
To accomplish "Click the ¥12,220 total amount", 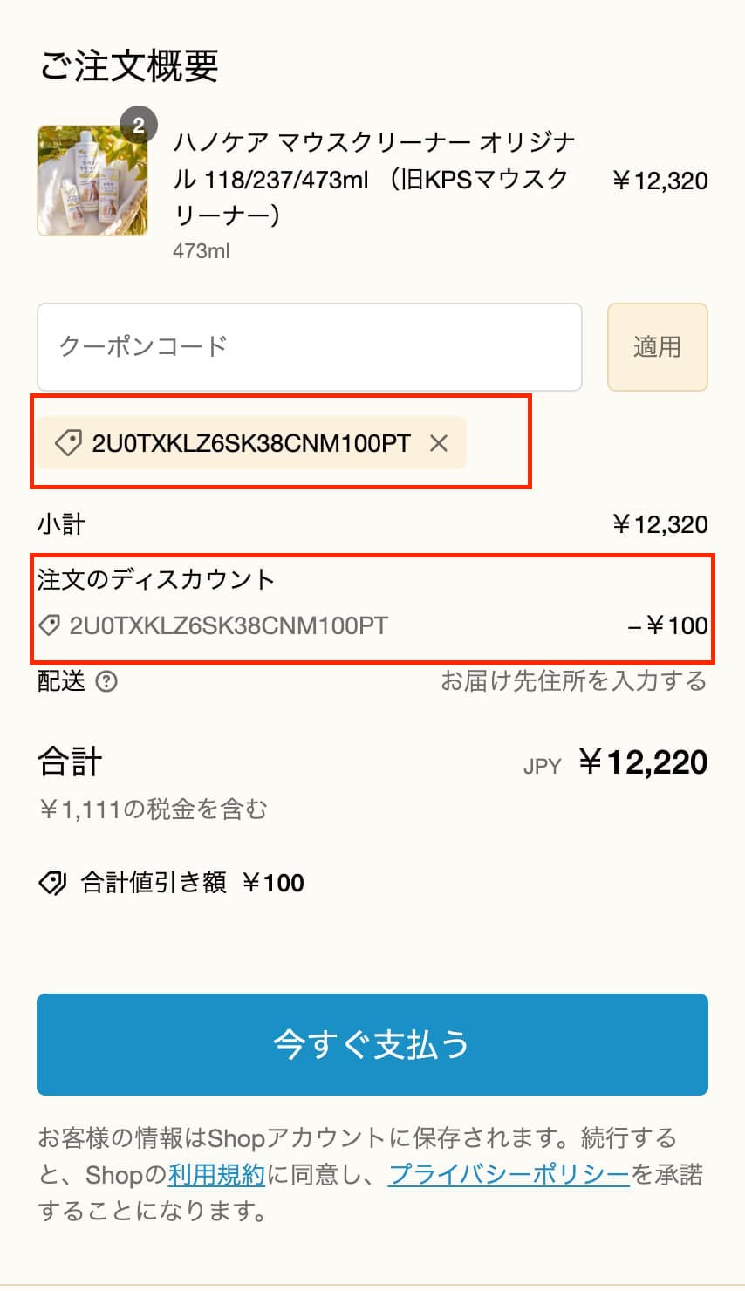I will [x=643, y=762].
